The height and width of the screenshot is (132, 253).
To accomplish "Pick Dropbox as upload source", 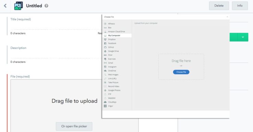I will click(x=117, y=39).
